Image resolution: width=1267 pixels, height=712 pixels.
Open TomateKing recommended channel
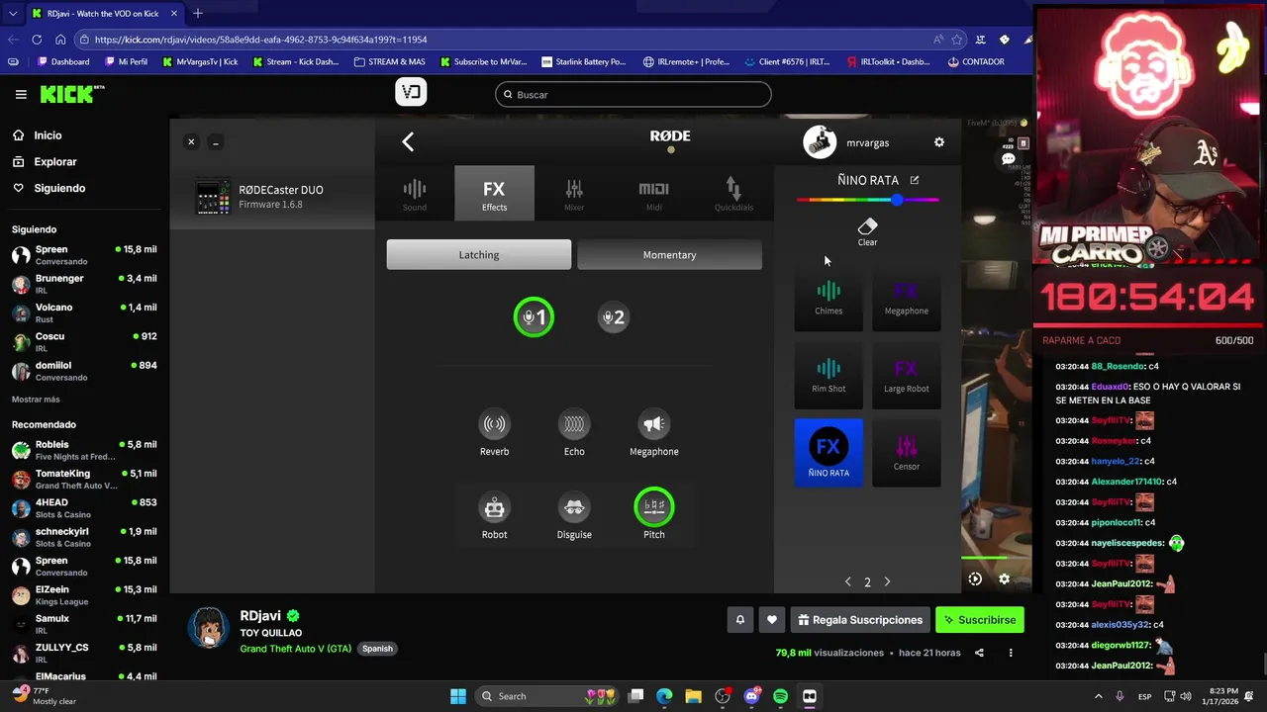point(84,479)
